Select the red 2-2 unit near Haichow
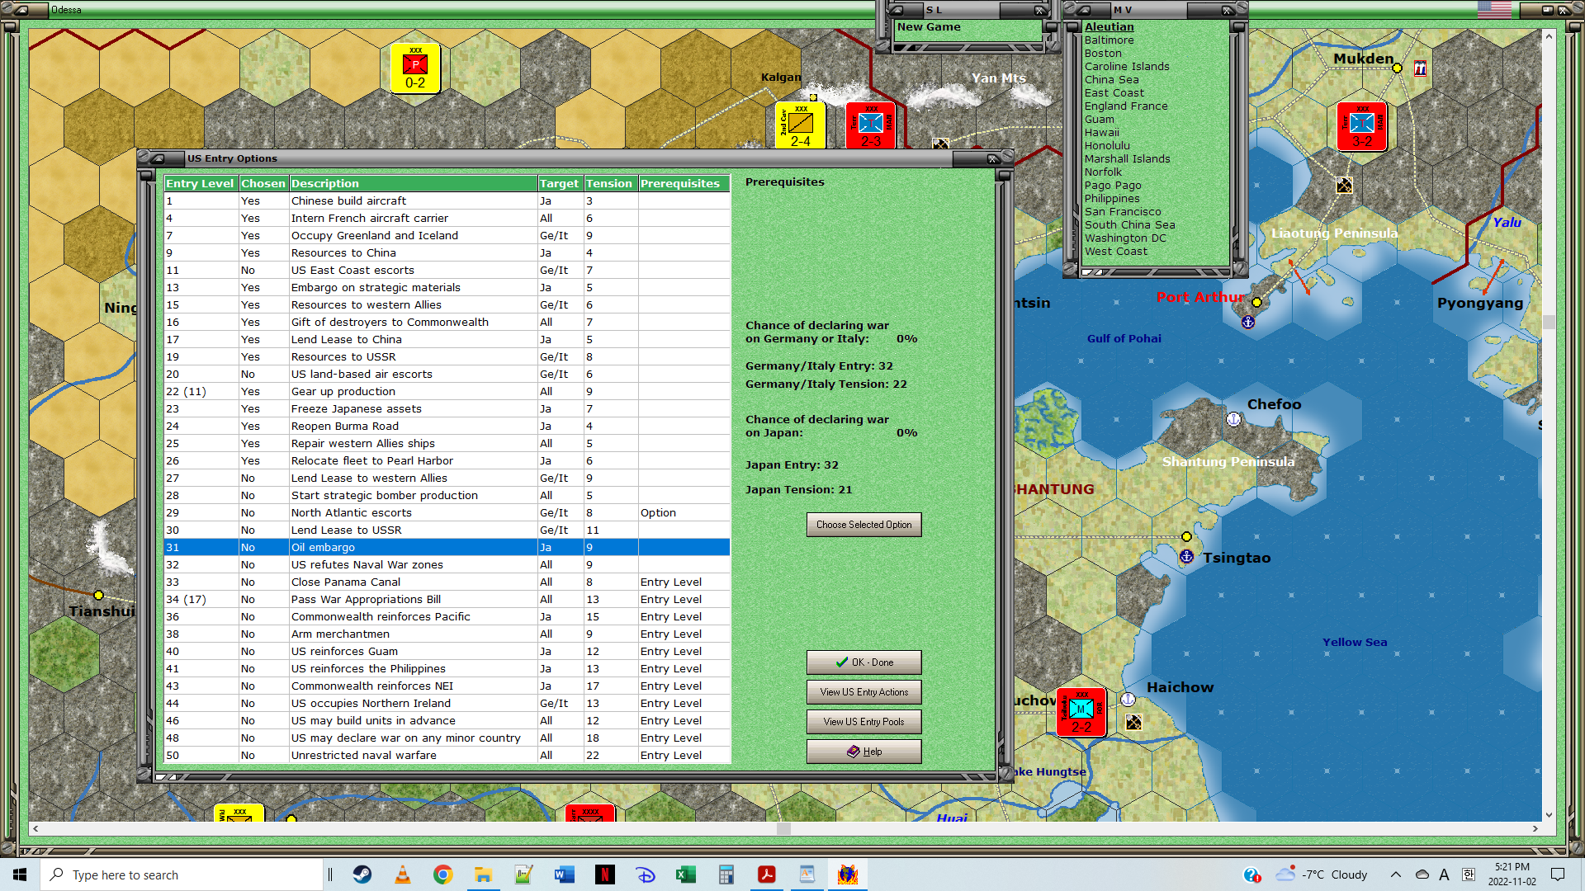This screenshot has height=891, width=1585. click(x=1081, y=712)
